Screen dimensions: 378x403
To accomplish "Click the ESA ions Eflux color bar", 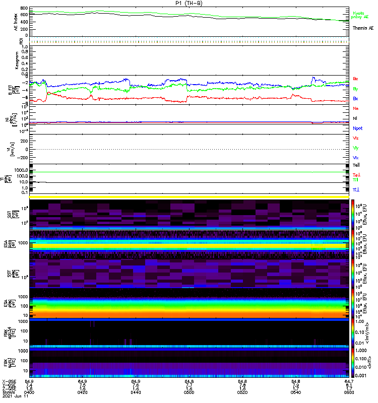I will (353, 244).
